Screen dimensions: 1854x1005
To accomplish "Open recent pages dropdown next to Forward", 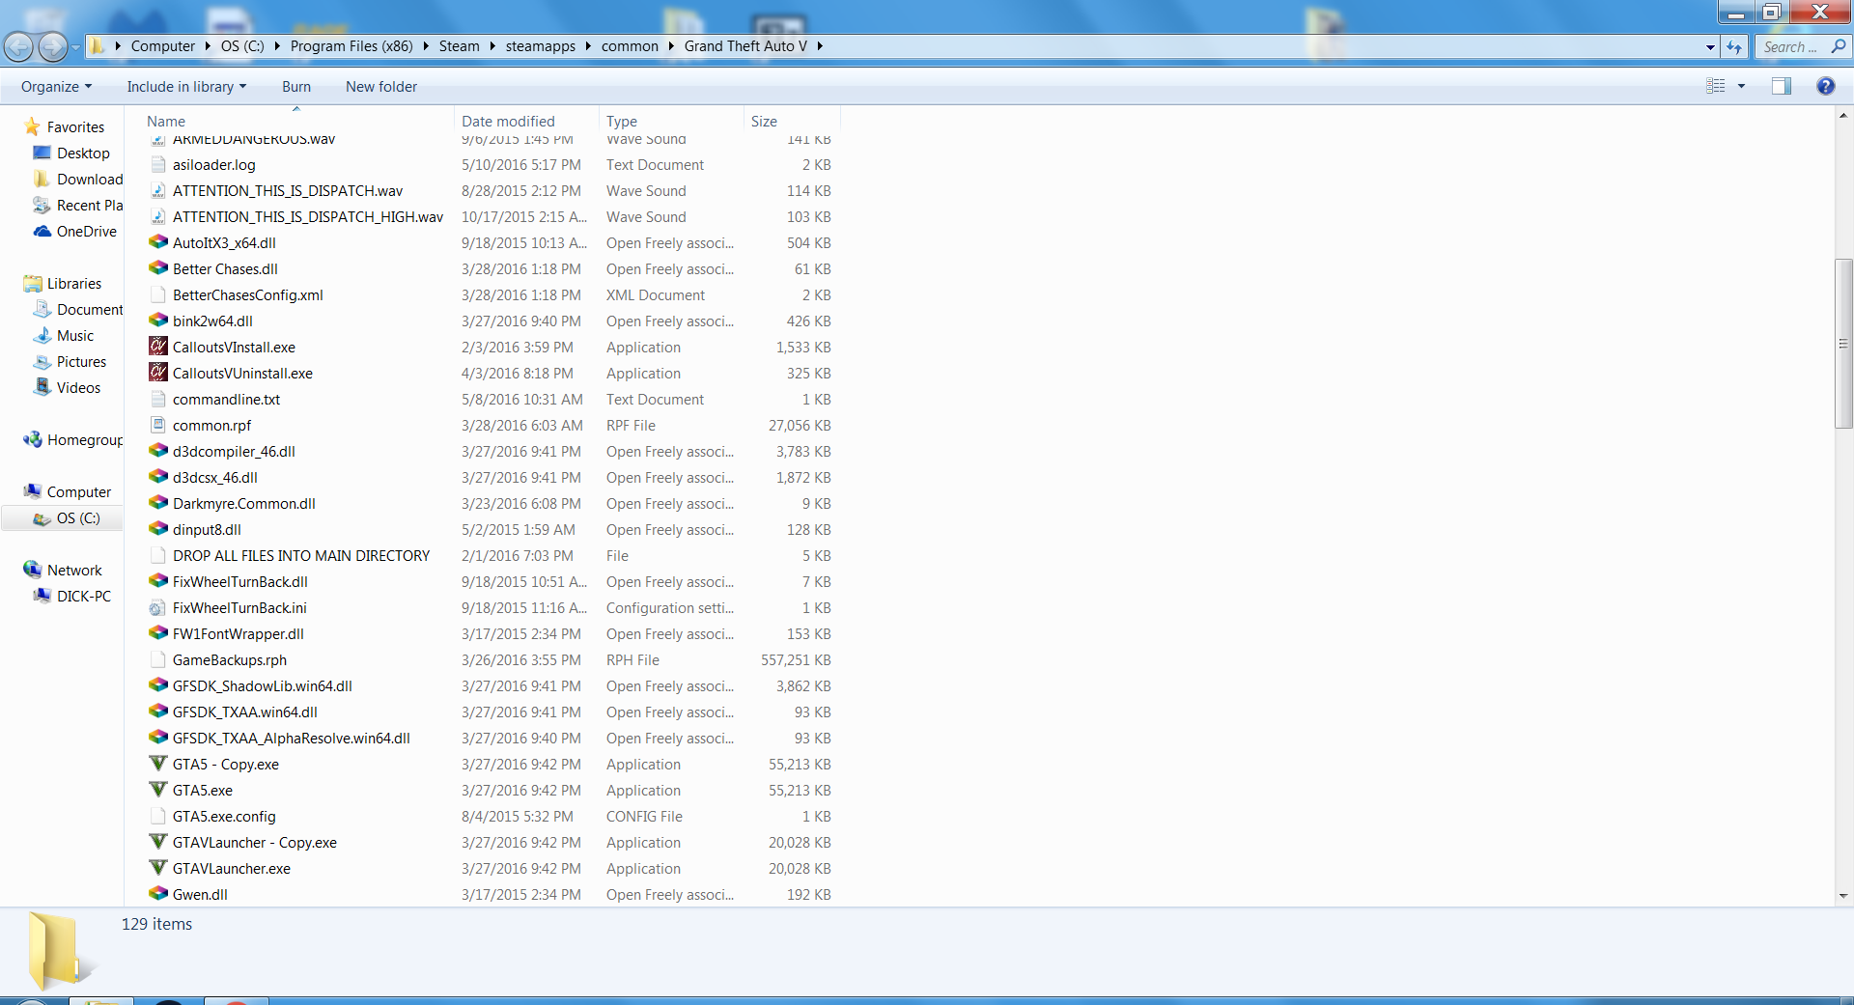I will [x=76, y=46].
